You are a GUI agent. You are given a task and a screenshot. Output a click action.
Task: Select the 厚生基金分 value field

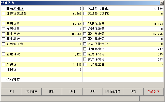143,39
